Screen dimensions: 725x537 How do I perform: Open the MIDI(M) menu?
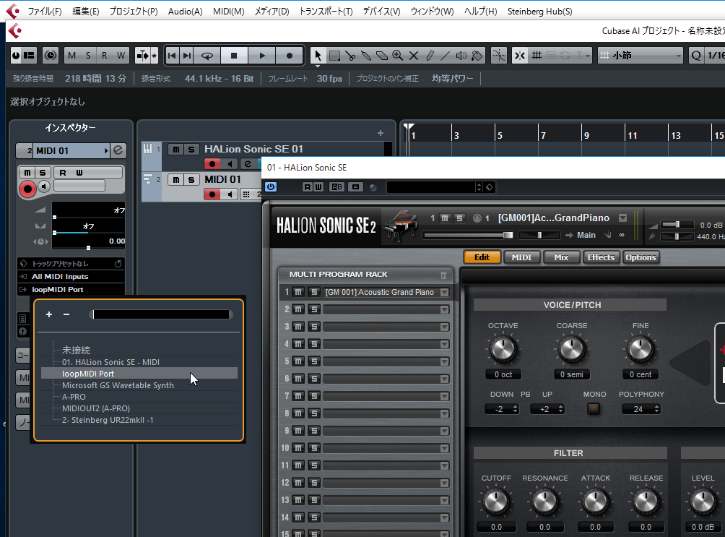coord(228,11)
